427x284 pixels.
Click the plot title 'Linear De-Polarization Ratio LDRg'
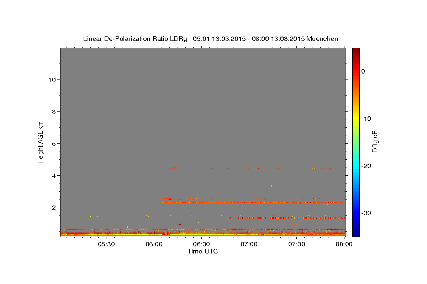(x=135, y=39)
